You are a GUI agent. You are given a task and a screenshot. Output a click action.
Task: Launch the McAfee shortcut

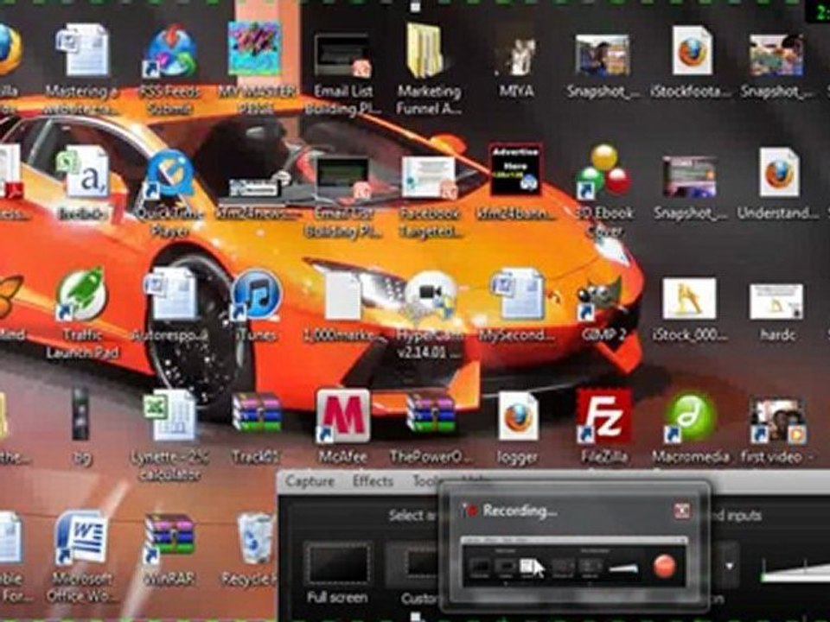pos(343,416)
